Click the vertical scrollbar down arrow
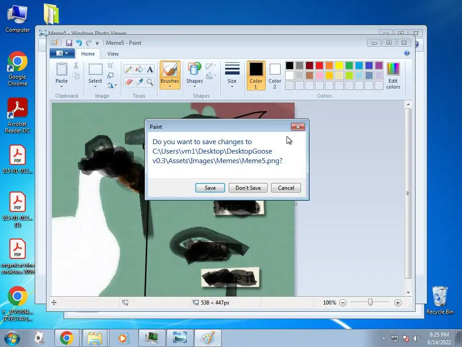This screenshot has width=462, height=347. coord(408,292)
